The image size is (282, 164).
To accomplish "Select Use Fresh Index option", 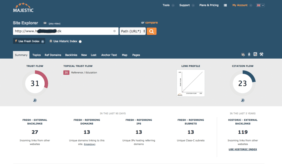I will point(29,41).
